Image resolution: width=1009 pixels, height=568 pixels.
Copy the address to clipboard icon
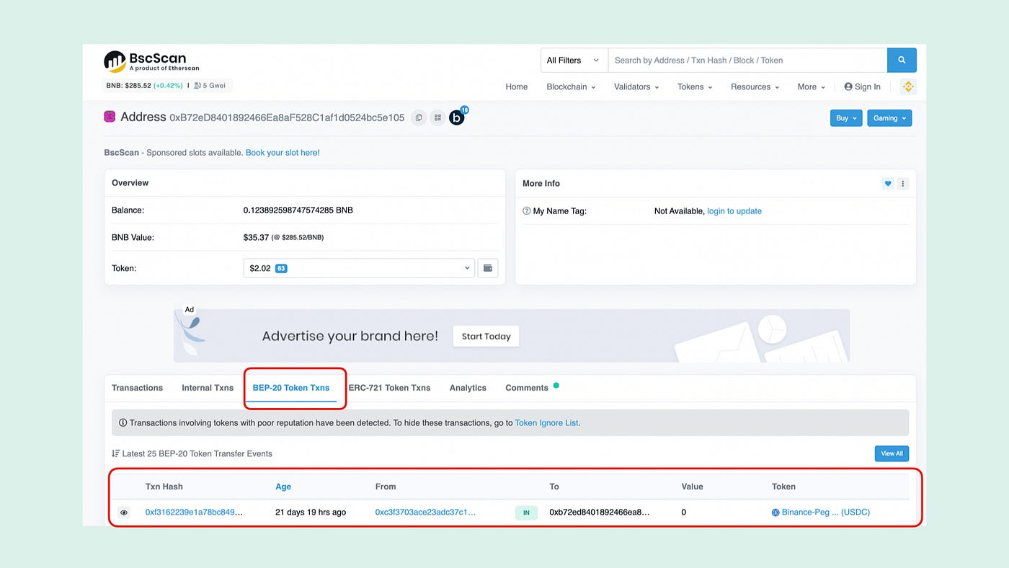419,117
